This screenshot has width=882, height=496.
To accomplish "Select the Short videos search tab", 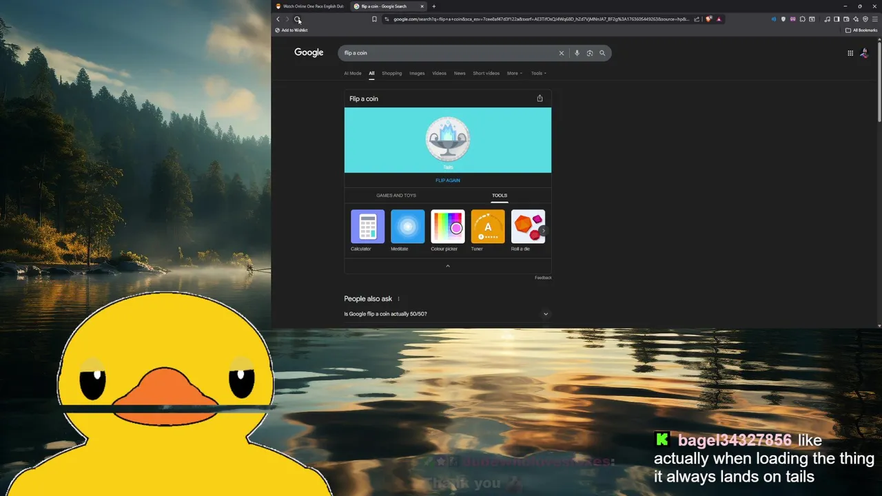I will pyautogui.click(x=486, y=73).
